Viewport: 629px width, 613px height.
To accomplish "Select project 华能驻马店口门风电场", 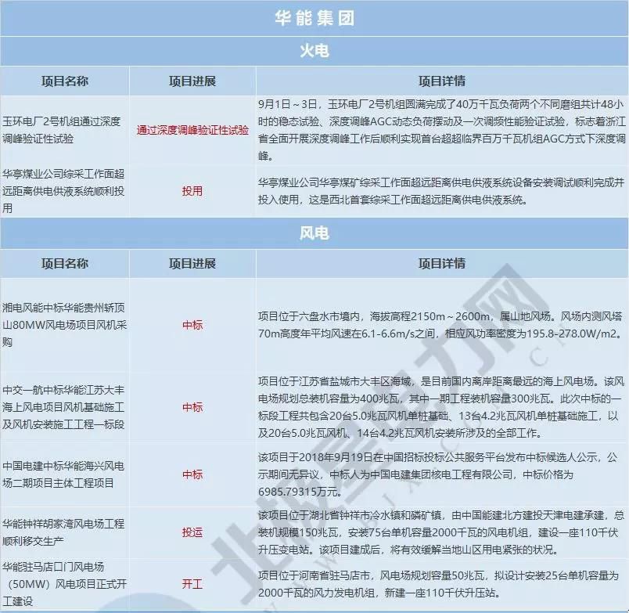I will [64, 584].
